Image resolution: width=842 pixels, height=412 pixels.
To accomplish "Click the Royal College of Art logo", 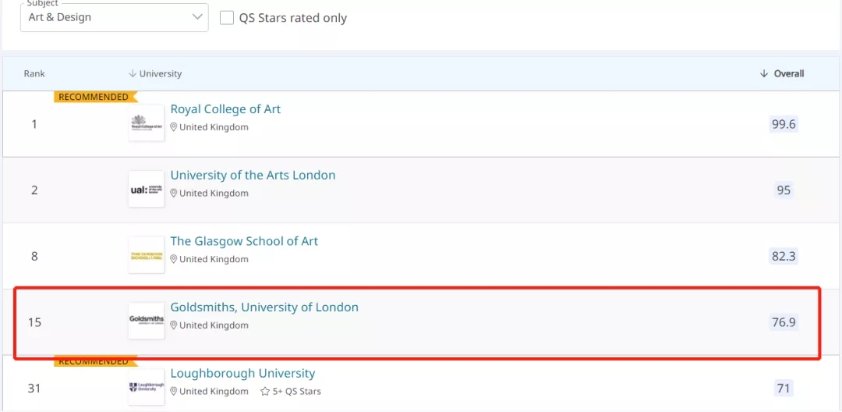I will click(147, 123).
